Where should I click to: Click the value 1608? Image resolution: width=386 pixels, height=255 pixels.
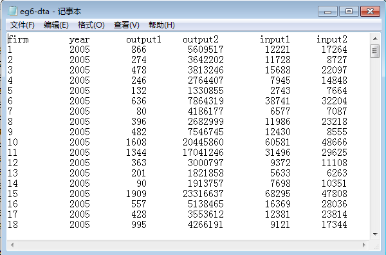tap(136, 142)
